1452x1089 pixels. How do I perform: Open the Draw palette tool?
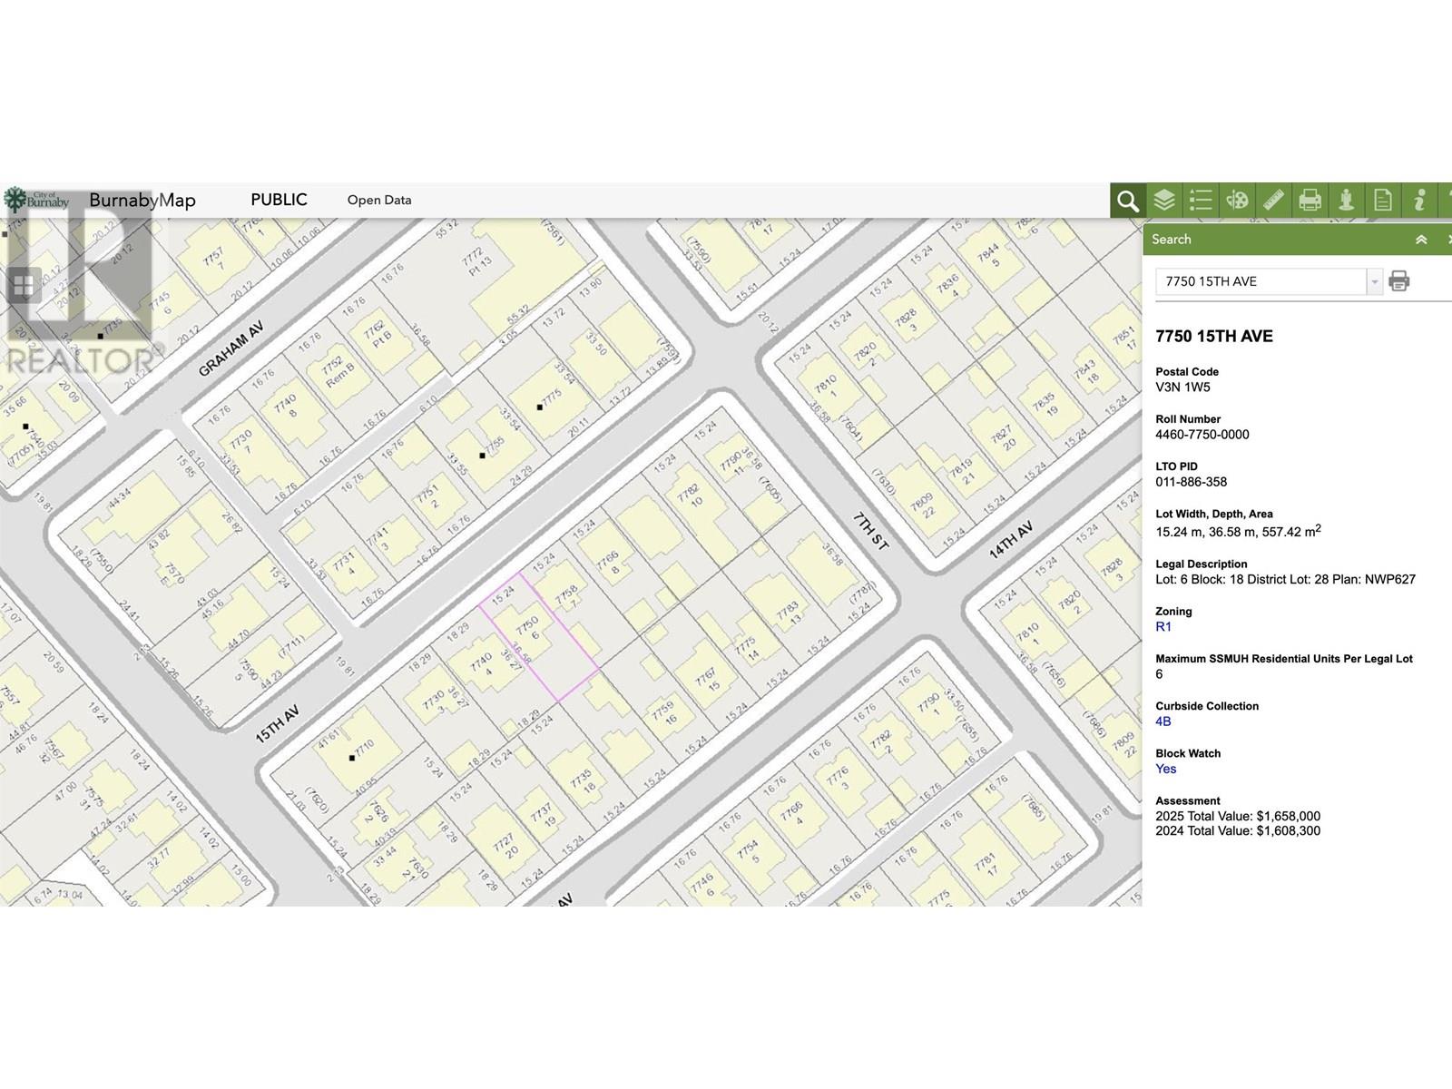[x=1237, y=201]
